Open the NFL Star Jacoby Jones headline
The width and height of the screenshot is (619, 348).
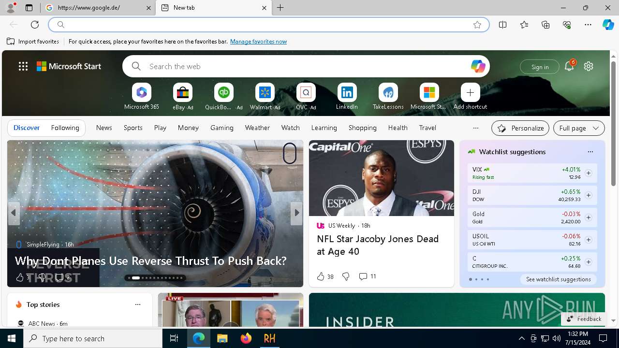[x=378, y=245]
